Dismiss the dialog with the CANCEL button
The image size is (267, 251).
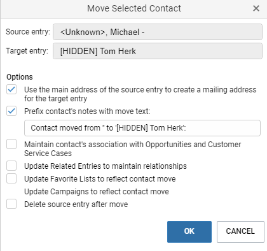tap(240, 232)
